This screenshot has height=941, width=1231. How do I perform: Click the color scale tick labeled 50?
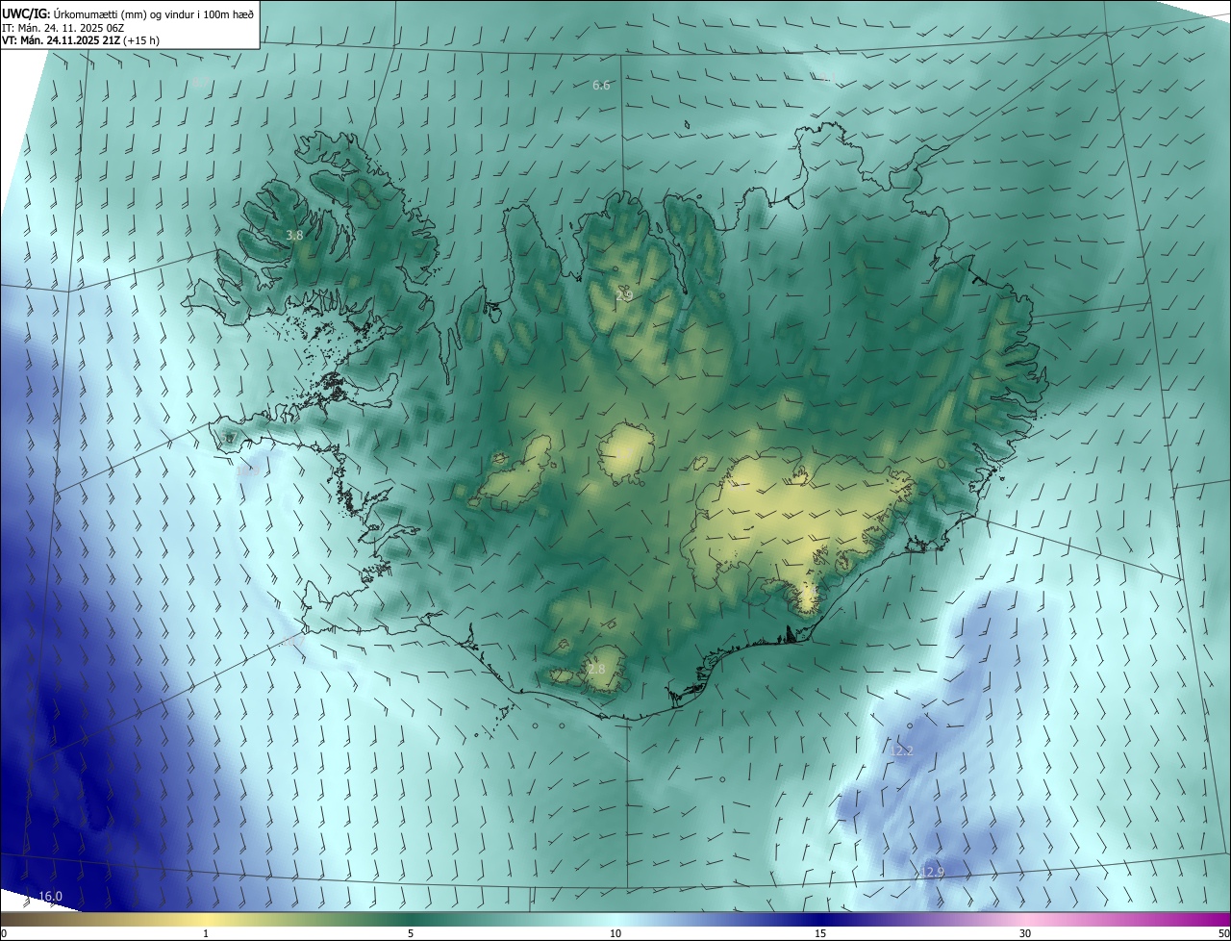[1223, 933]
